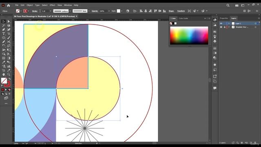
Task: Select the Curvature tool
Action: click(9, 29)
